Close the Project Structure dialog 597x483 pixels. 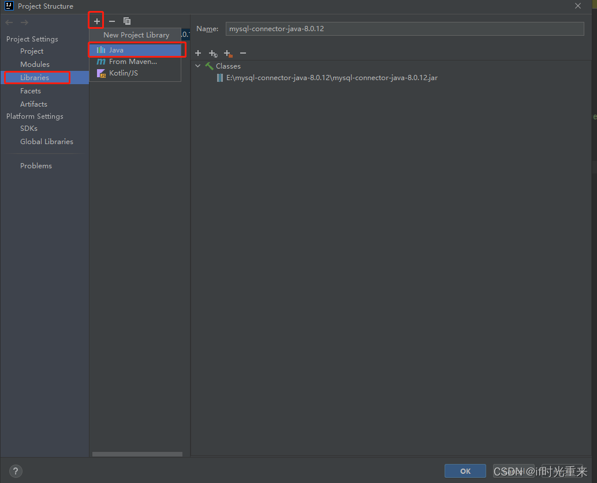(x=578, y=6)
